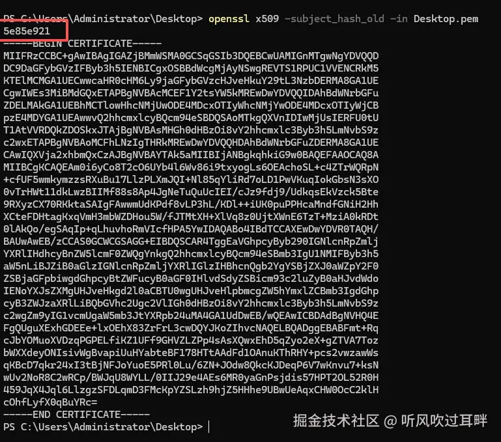
Task: Click the line starting with +cfUF5wmkymzzs
Action: point(191,180)
